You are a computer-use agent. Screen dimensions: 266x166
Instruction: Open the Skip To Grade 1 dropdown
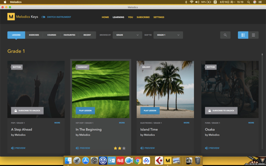click(x=168, y=35)
